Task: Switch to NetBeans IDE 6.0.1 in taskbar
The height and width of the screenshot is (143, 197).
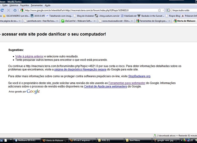Action: click(x=27, y=140)
